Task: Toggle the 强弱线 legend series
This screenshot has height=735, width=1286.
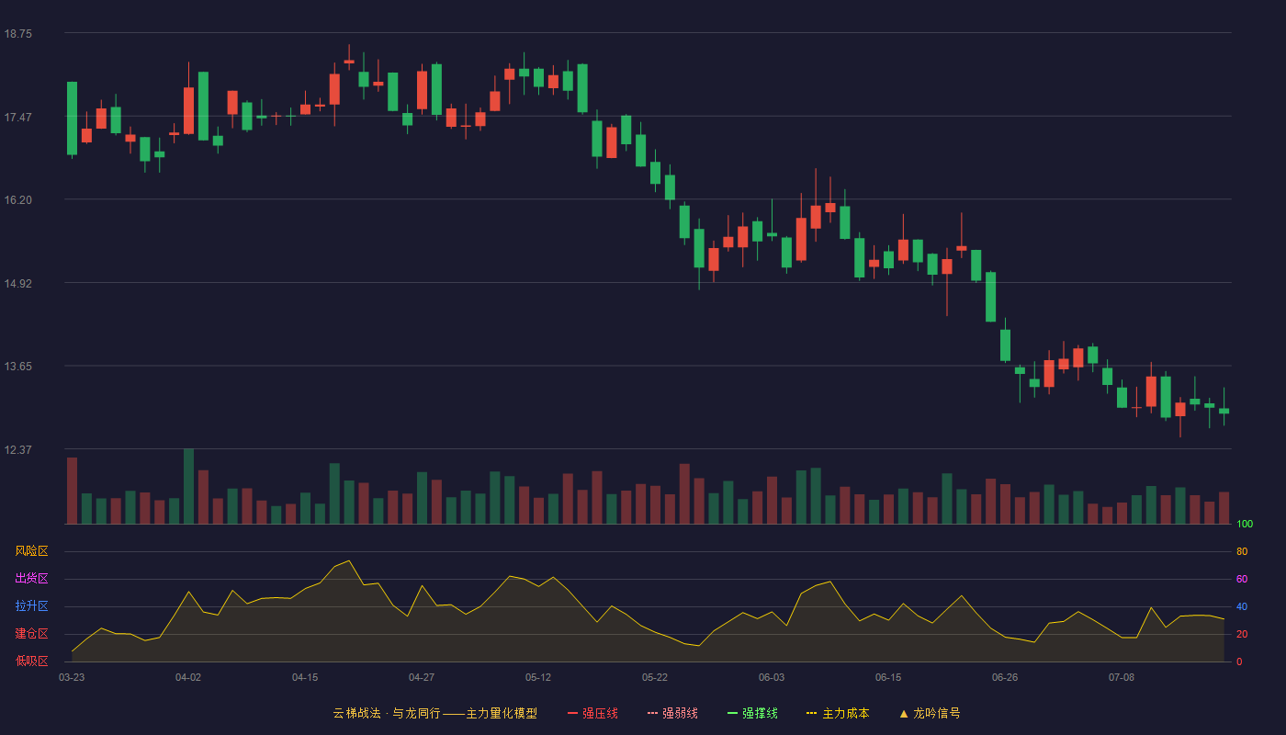Action: (x=672, y=713)
